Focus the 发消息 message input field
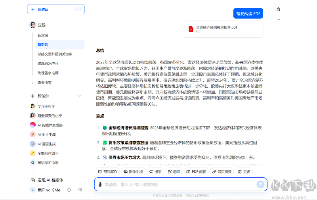 tap(178, 184)
